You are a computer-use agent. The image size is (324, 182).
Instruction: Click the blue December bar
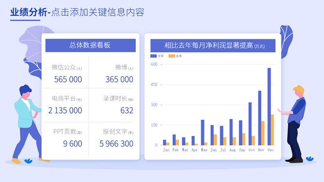click(x=269, y=106)
